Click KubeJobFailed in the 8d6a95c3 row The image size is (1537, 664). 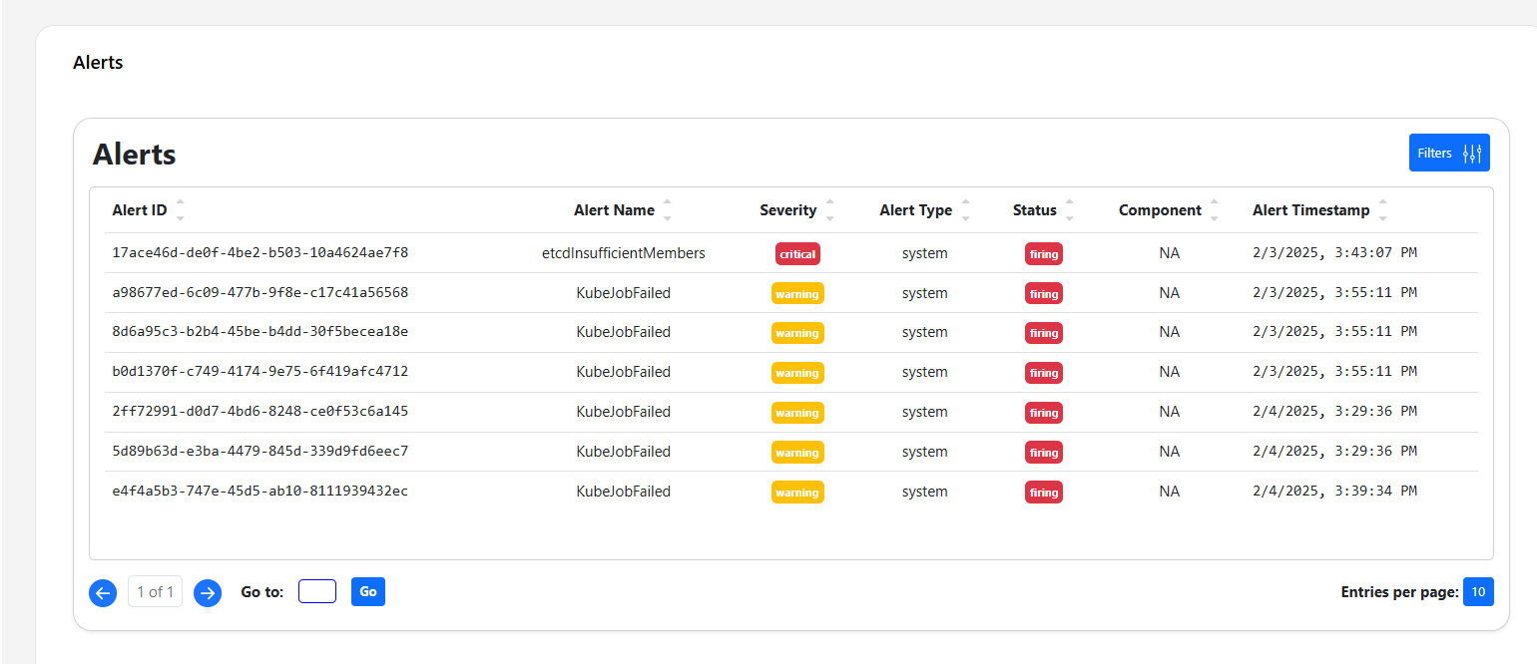(x=624, y=332)
